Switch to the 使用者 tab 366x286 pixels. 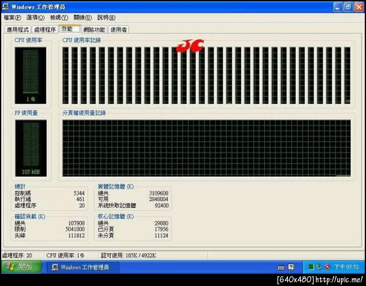point(118,30)
